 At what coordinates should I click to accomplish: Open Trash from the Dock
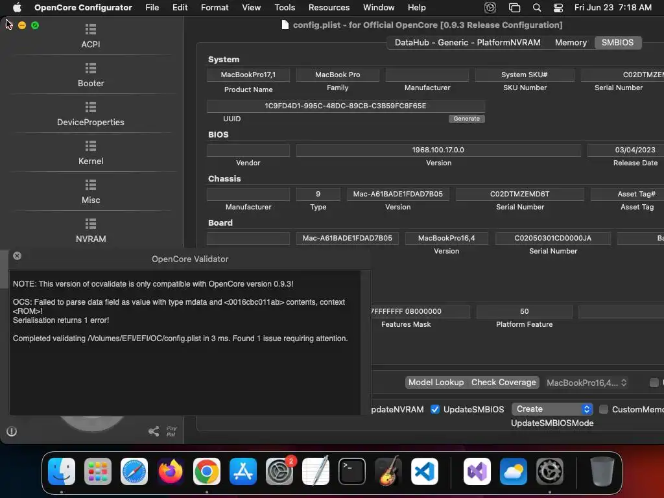pos(602,471)
